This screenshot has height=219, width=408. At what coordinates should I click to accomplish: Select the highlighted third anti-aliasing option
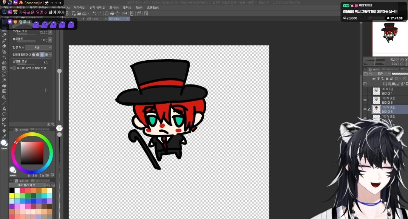tap(42, 55)
